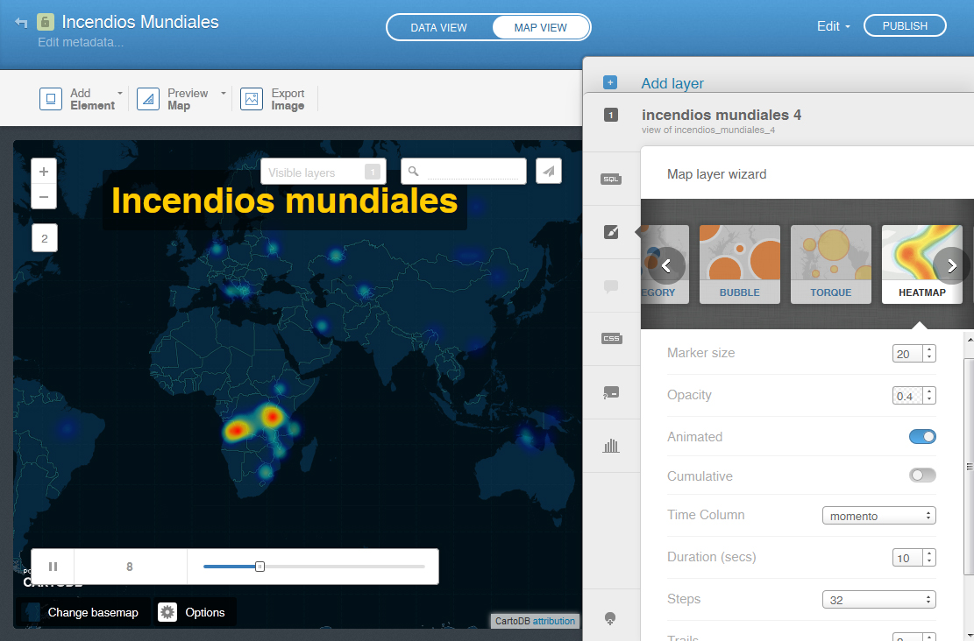Click the Preview Map icon

[148, 99]
